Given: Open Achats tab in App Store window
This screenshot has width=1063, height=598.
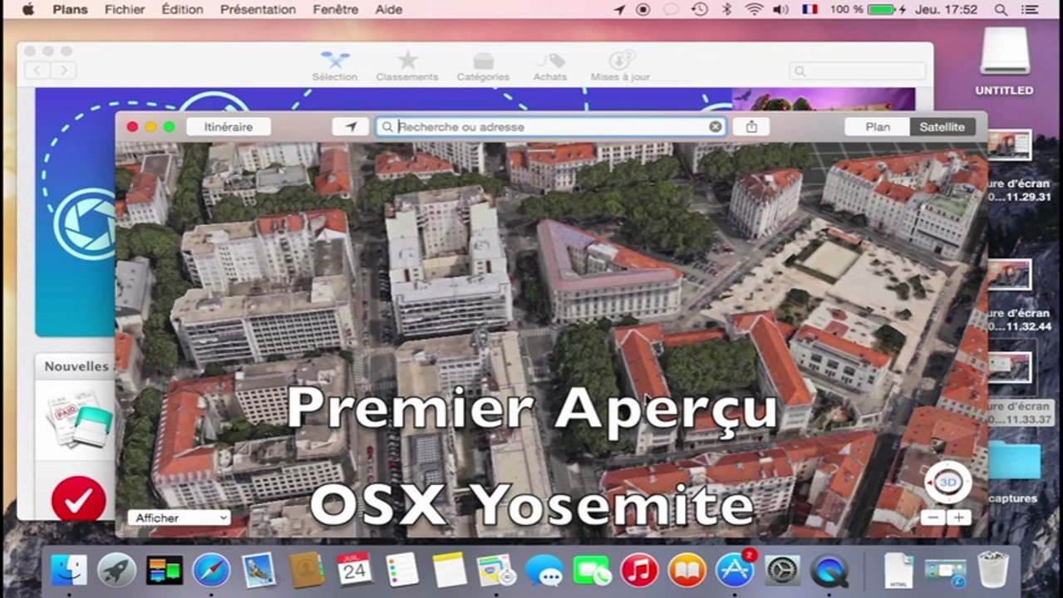Looking at the screenshot, I should click(x=550, y=66).
